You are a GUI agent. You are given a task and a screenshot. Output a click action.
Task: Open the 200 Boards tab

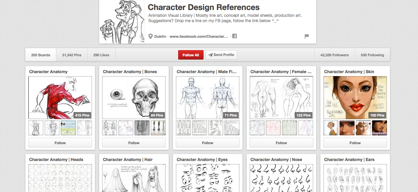click(41, 55)
